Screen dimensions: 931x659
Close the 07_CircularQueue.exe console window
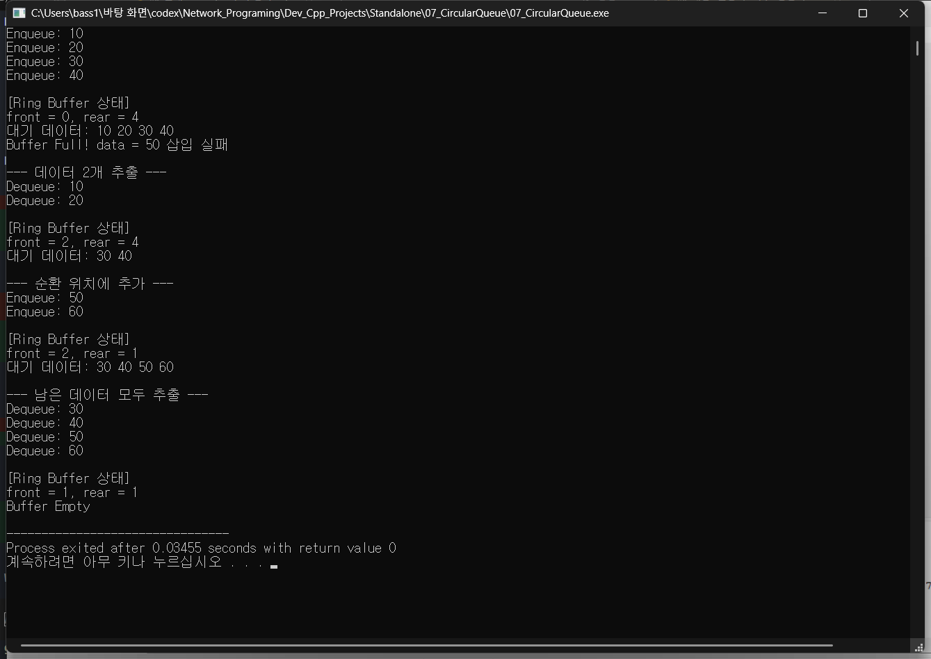click(904, 13)
